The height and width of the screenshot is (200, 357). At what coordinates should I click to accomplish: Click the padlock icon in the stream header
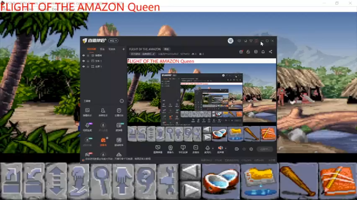click(x=248, y=52)
